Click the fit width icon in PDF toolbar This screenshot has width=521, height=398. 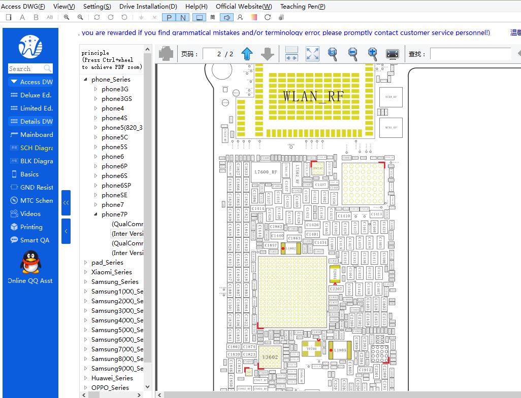click(291, 54)
